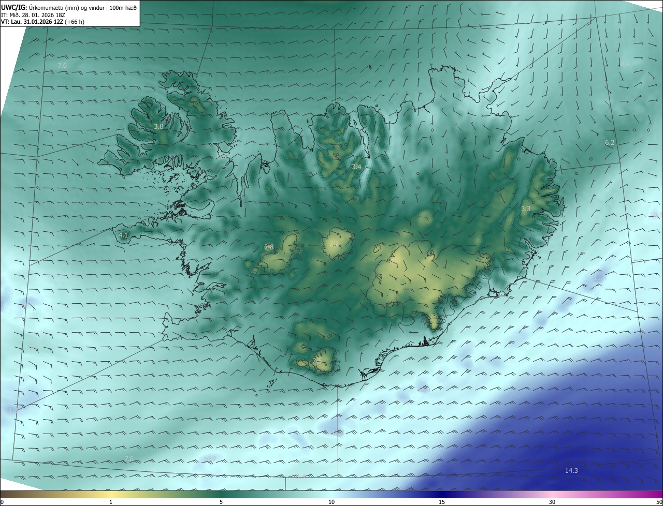Screen dimensions: 663x506
Task: Click the 3.3 value label on the East Fjords
Action: [x=525, y=209]
